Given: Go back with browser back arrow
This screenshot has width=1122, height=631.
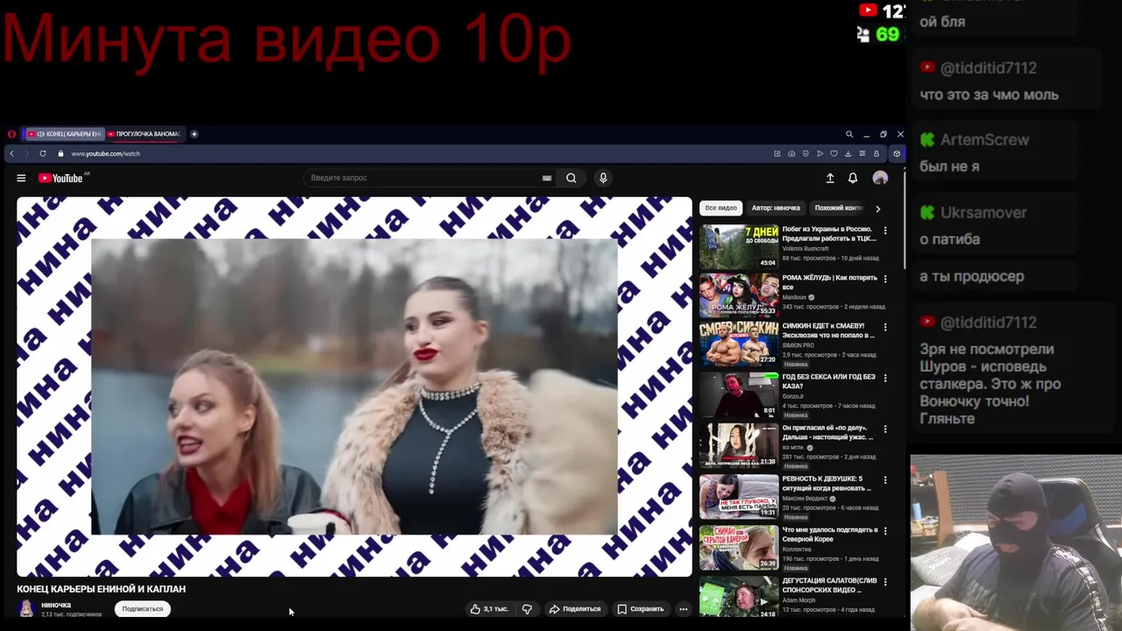Looking at the screenshot, I should tap(11, 153).
